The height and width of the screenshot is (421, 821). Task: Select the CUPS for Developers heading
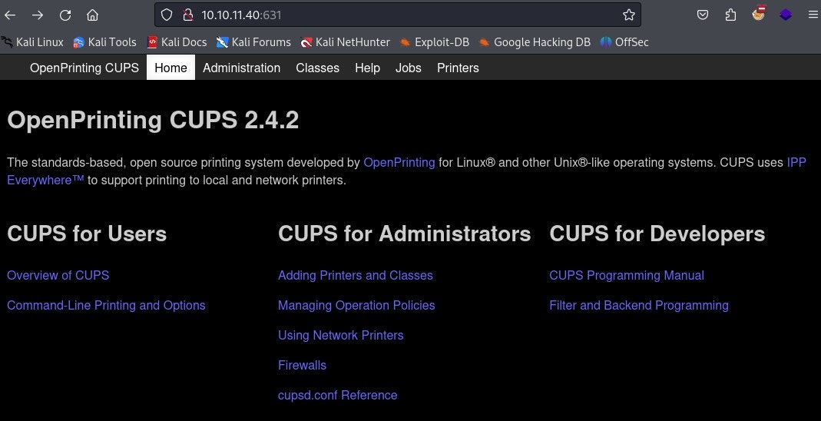[x=657, y=234]
